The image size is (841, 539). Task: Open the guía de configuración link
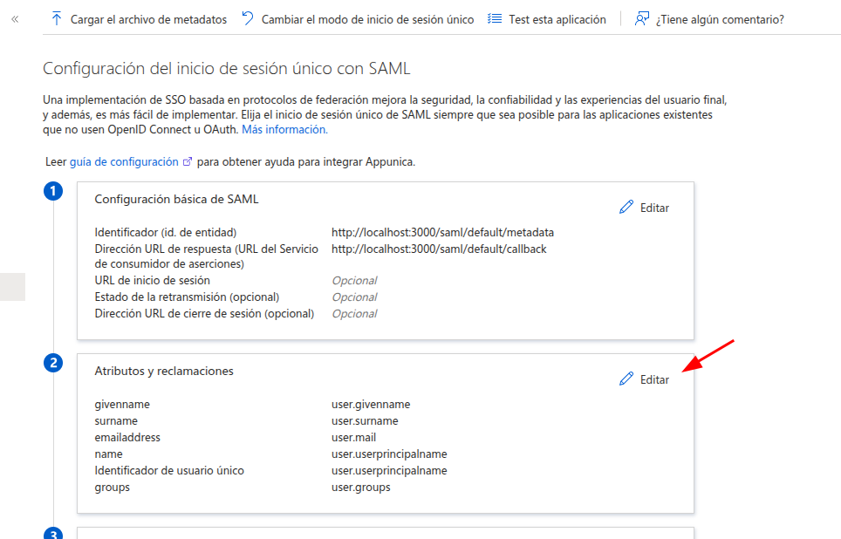pos(124,161)
